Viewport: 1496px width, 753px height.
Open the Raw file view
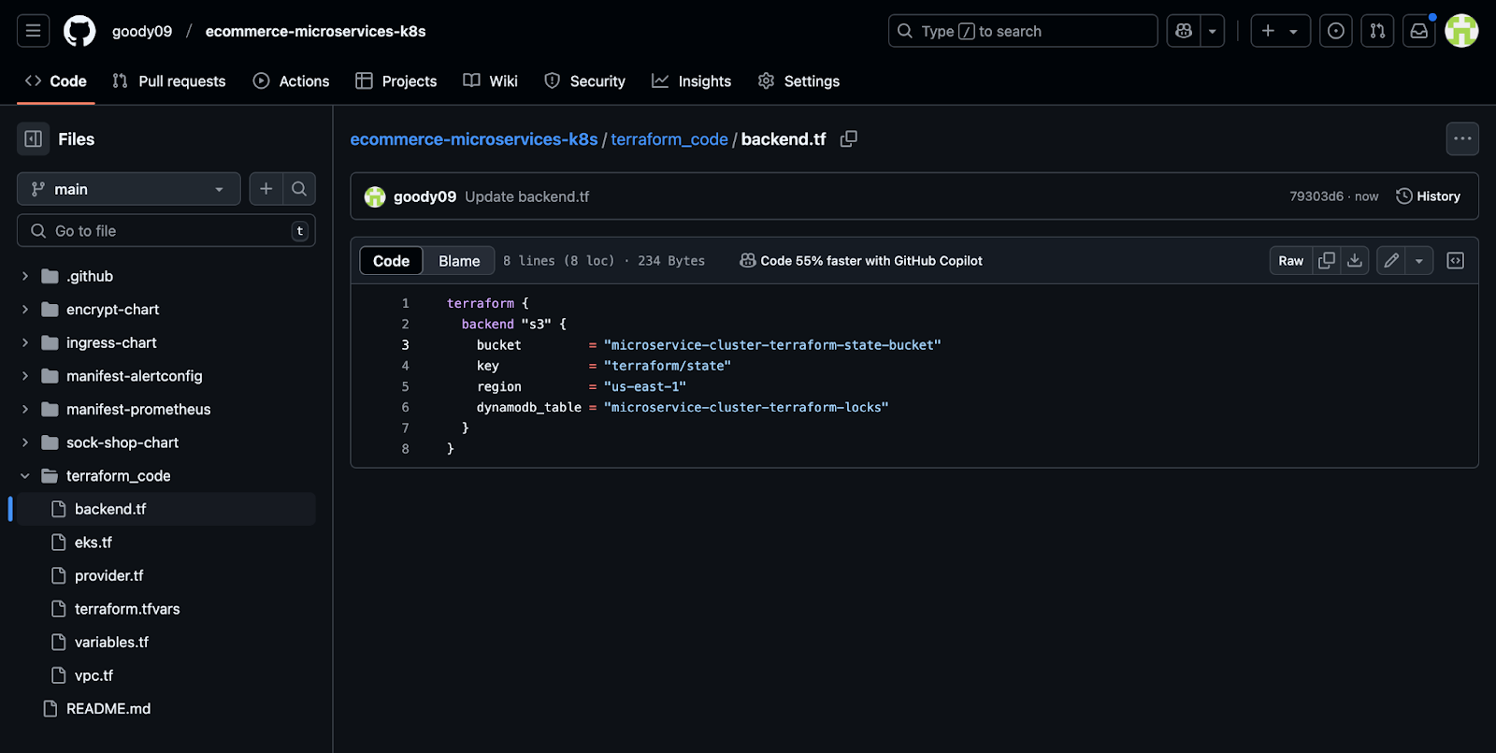[x=1290, y=261]
